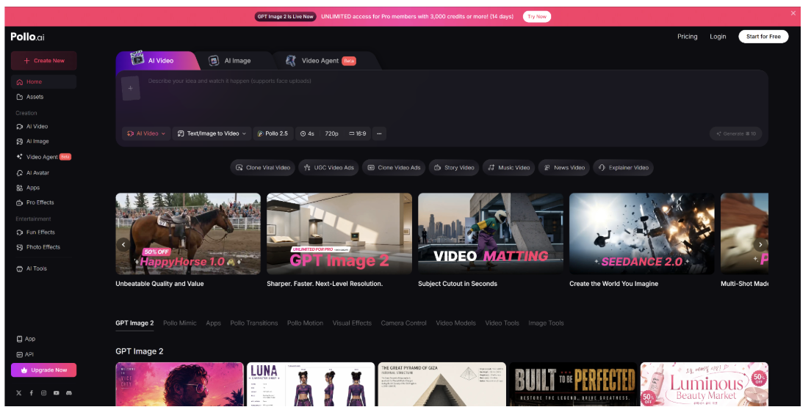
Task: Open the Discord social icon
Action: click(69, 393)
